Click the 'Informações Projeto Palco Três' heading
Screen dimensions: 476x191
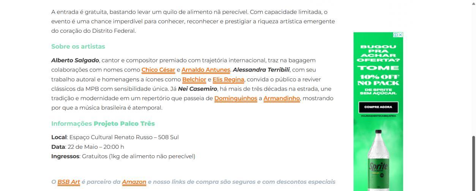click(103, 124)
